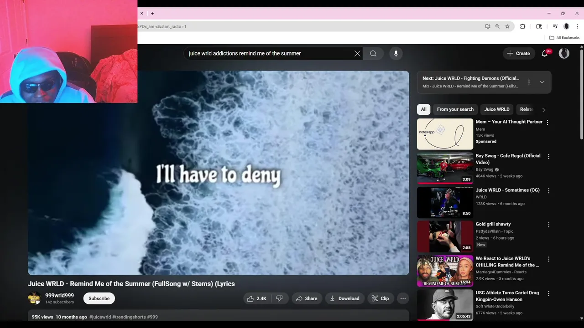Click the magnifier search button
Viewport: 584px width, 328px height.
(x=373, y=53)
